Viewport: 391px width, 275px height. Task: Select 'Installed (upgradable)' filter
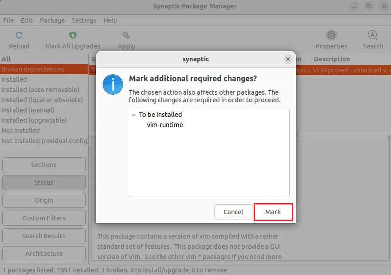pyautogui.click(x=44, y=120)
